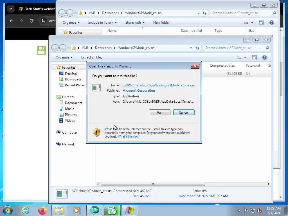Click the Compressed size column header
Image resolution: width=288 pixels, height=216 pixels.
(x=222, y=65)
